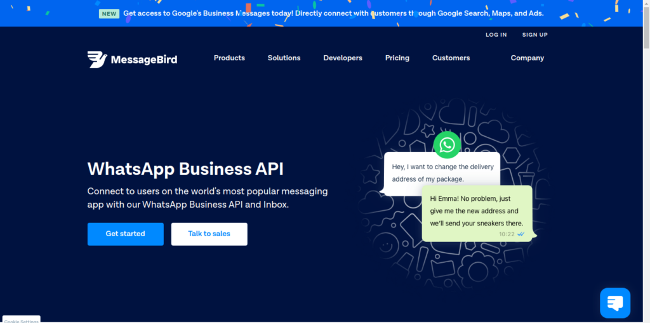Open the Products menu
Image resolution: width=650 pixels, height=323 pixels.
tap(229, 58)
